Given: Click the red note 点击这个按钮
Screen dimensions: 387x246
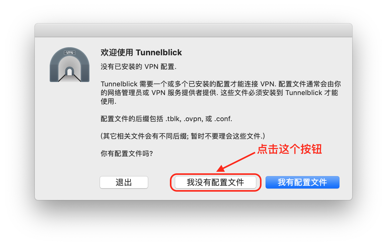Looking at the screenshot, I should pyautogui.click(x=289, y=149).
